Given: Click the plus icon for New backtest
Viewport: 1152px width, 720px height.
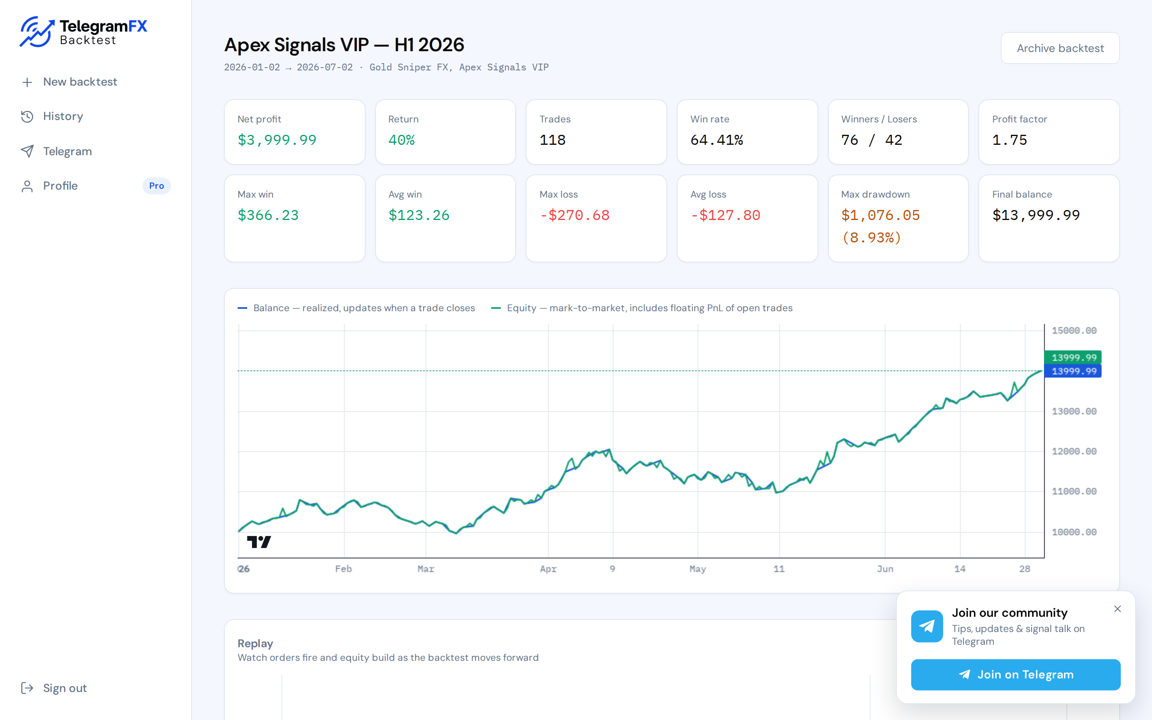Looking at the screenshot, I should [27, 82].
